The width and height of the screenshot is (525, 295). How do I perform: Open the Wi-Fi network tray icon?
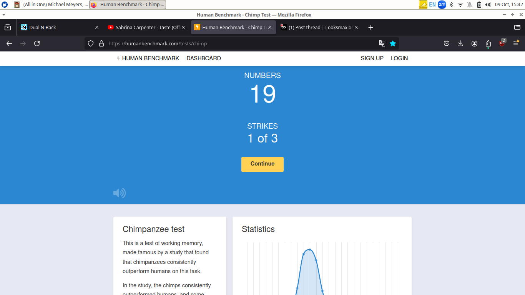click(460, 5)
